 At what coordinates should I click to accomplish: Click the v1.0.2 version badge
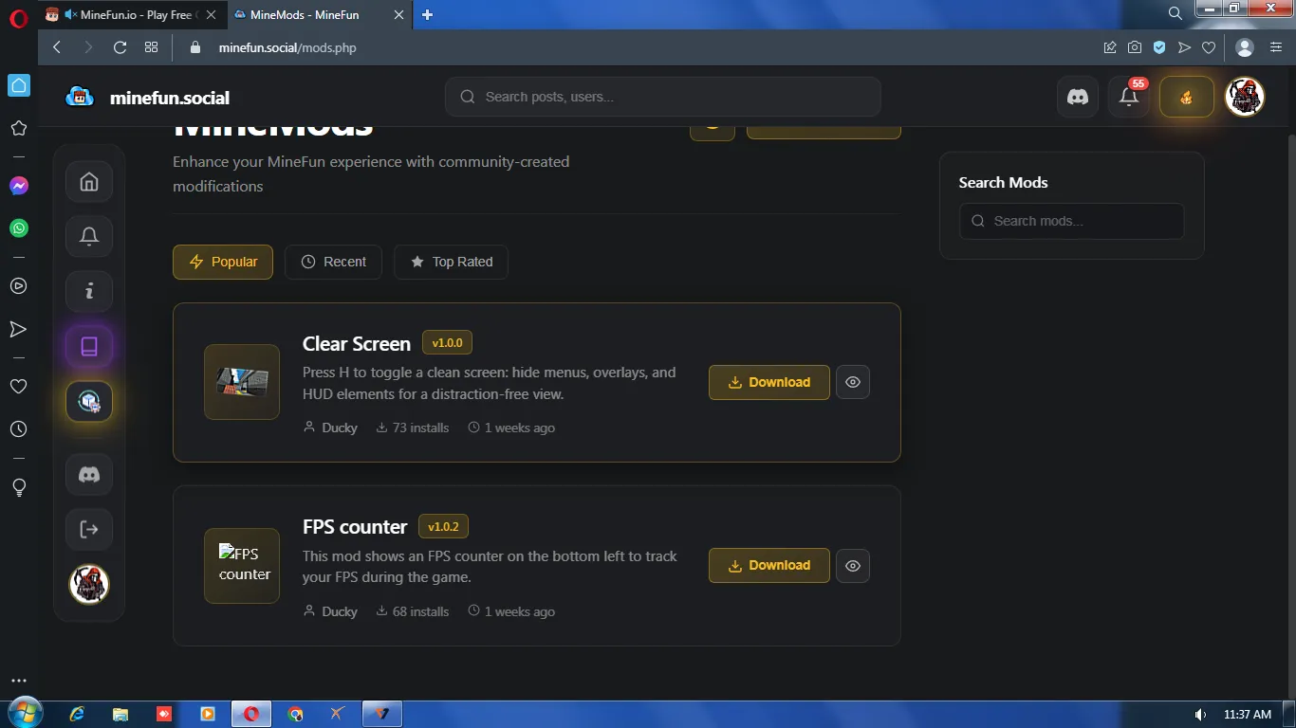point(443,526)
